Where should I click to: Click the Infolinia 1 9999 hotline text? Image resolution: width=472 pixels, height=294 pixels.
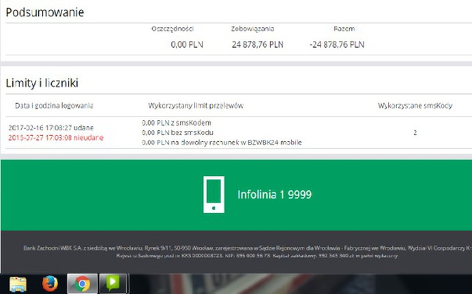coord(274,194)
